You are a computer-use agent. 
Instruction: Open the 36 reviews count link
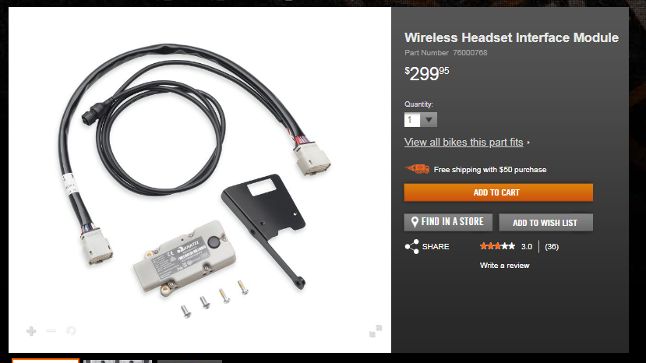coord(552,247)
